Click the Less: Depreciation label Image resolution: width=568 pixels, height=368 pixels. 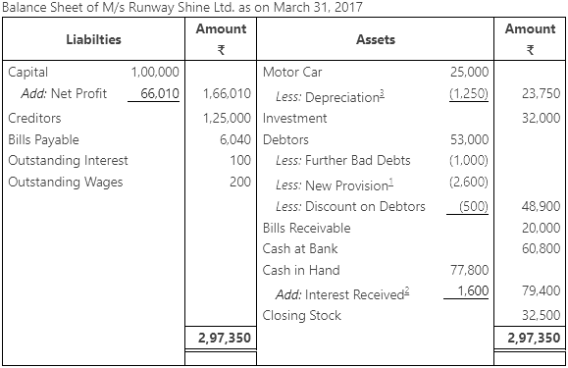[x=328, y=97]
